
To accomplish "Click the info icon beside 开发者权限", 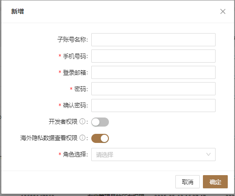I will click(82, 122).
